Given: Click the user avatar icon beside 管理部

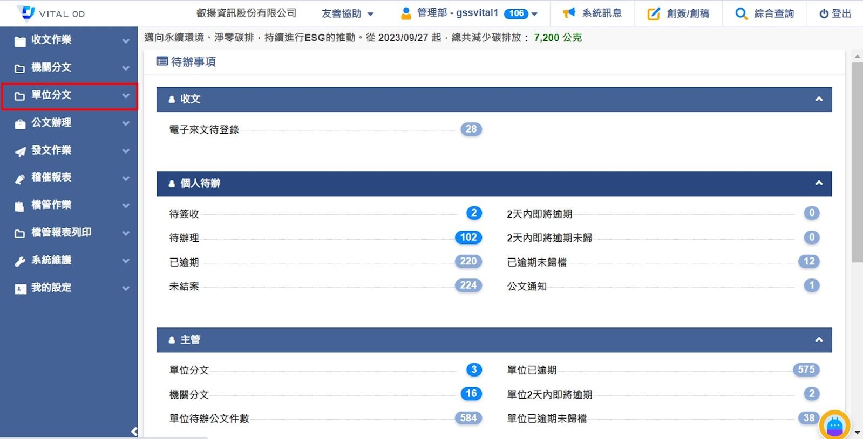Looking at the screenshot, I should (406, 13).
